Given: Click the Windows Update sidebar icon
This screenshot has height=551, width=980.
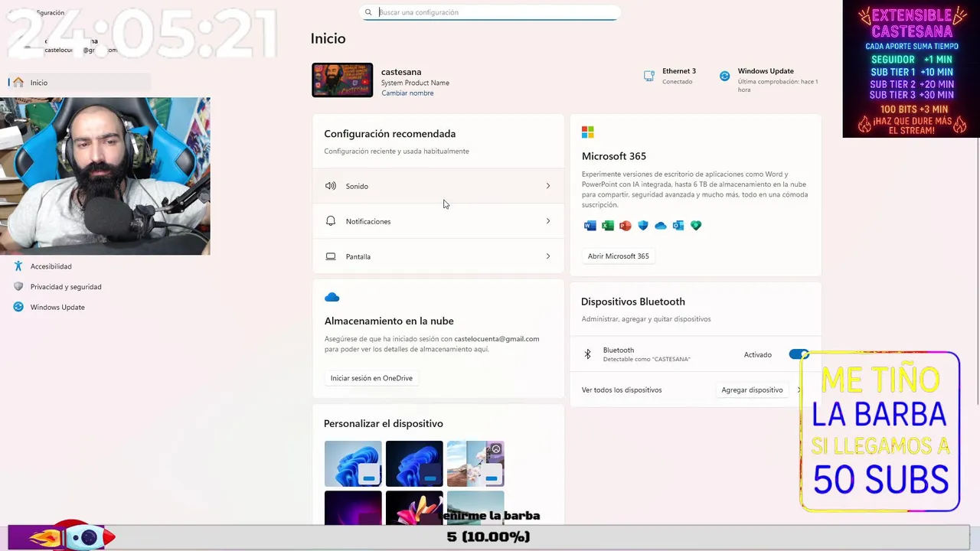Looking at the screenshot, I should click(x=18, y=307).
